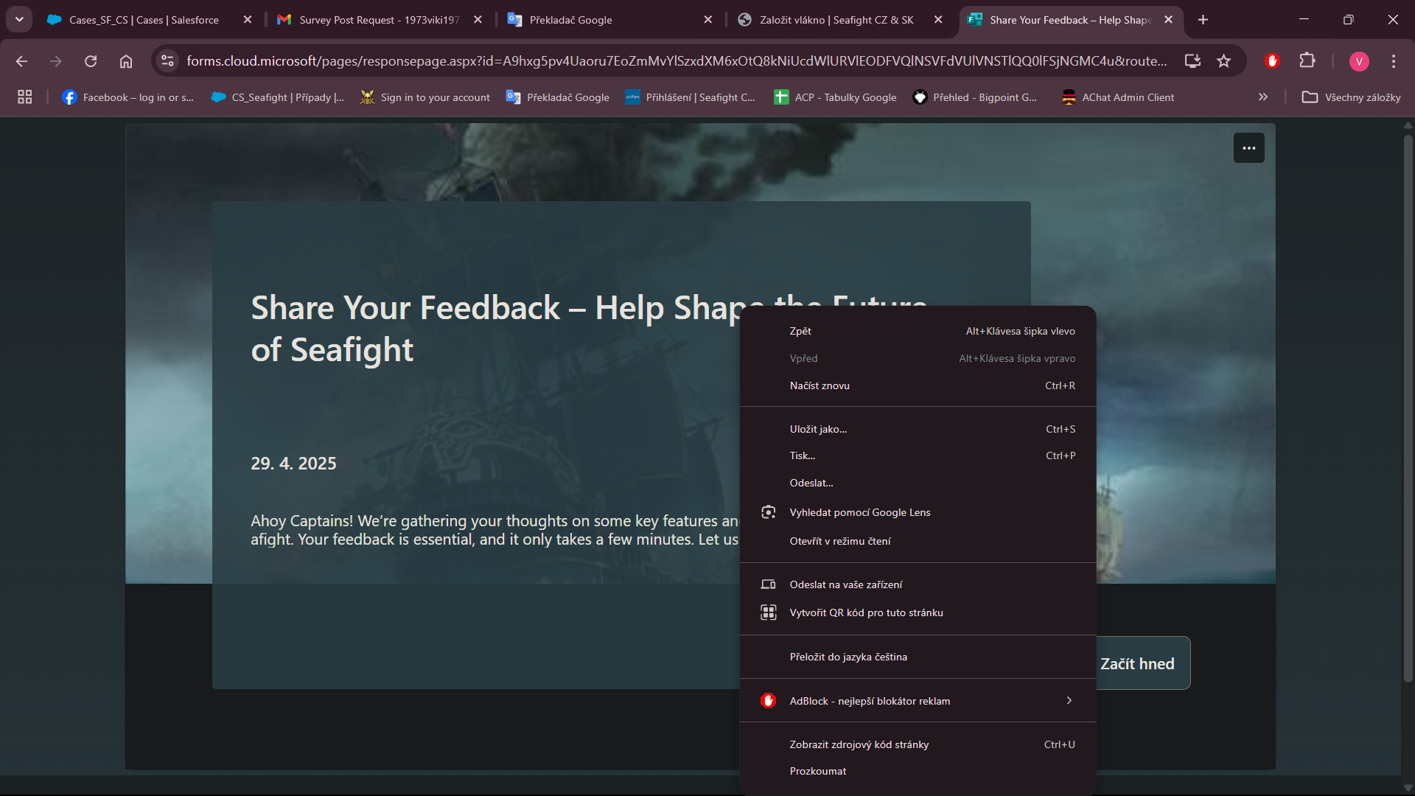Go back with the browser back arrow
1415x796 pixels.
click(21, 61)
